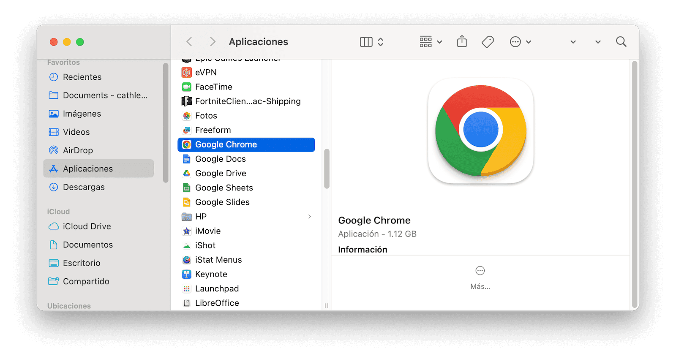Open the view mode stepper arrows
This screenshot has width=676, height=359.
coord(381,42)
